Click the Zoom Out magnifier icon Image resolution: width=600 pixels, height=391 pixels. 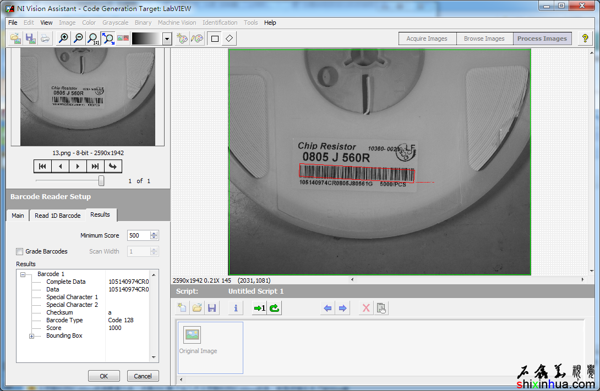(79, 38)
